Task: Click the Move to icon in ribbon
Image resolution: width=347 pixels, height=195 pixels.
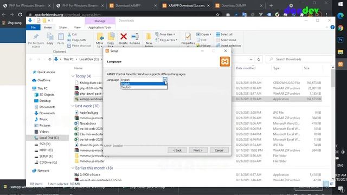Action: click(100, 37)
